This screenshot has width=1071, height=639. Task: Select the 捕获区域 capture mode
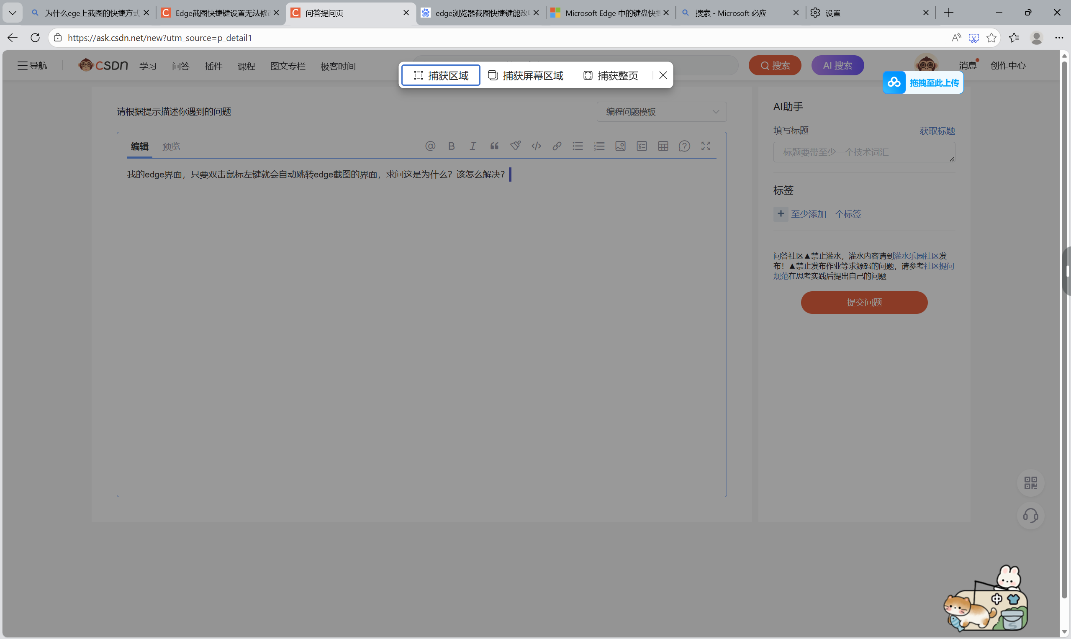[x=441, y=75]
